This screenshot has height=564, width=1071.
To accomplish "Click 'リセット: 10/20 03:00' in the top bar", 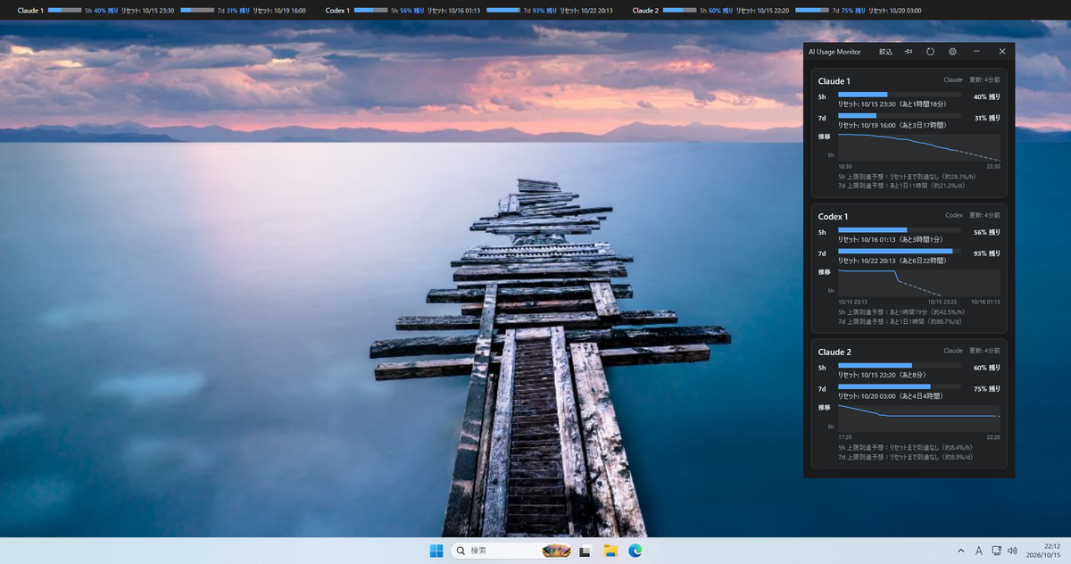I will [x=893, y=11].
